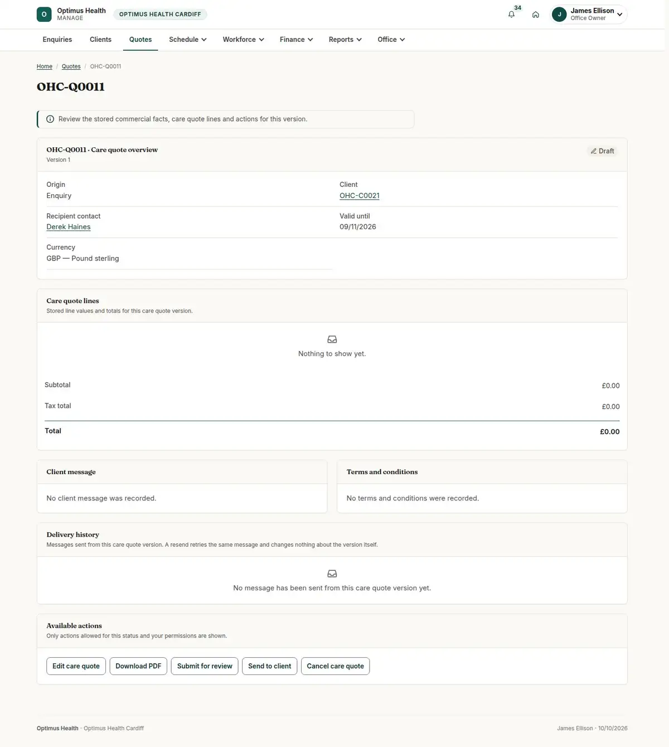Expand the James Ellison user menu
This screenshot has height=747, width=669.
pyautogui.click(x=589, y=15)
